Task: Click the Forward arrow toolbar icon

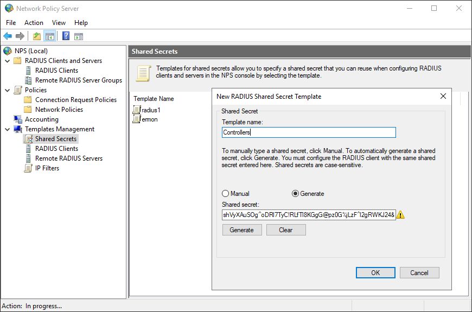Action: [20, 36]
